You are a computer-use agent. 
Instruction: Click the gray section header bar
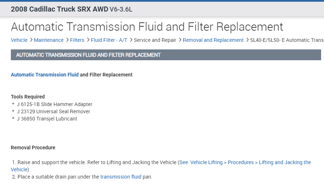(166, 55)
